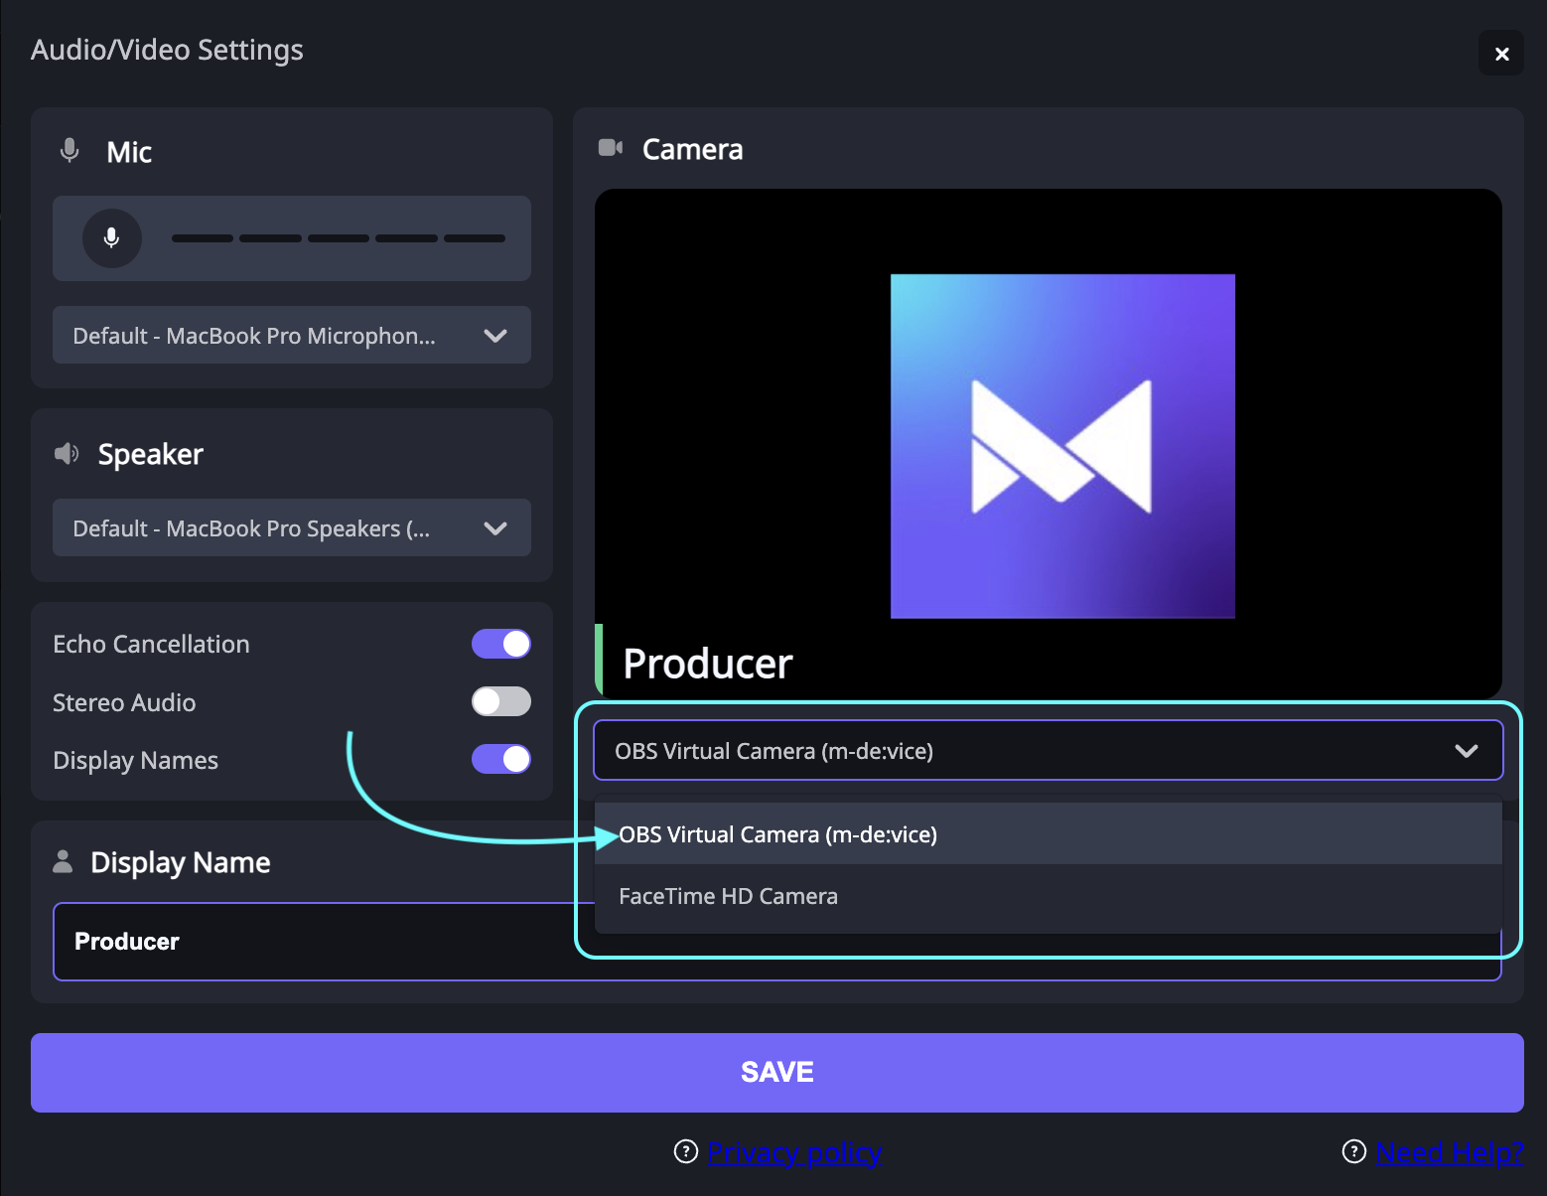The height and width of the screenshot is (1196, 1547).
Task: Click the Speaker heading text
Action: click(151, 454)
